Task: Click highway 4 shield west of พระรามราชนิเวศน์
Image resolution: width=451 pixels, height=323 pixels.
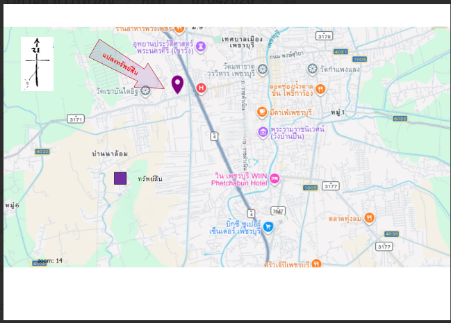Action: (x=214, y=136)
